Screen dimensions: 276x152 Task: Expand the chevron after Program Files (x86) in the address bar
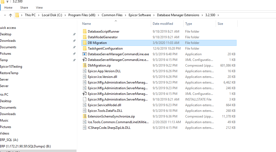98,15
